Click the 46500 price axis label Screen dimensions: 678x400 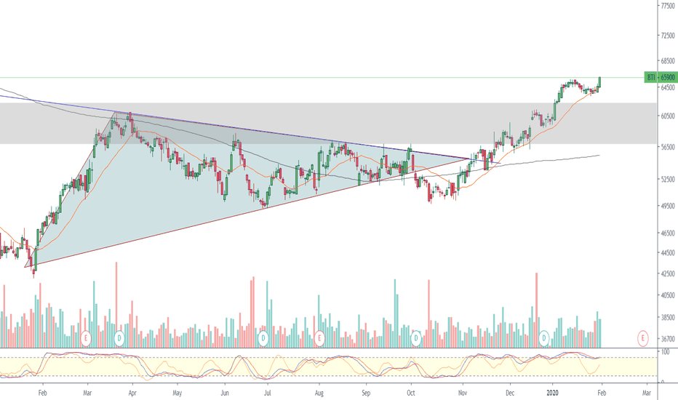pyautogui.click(x=668, y=233)
